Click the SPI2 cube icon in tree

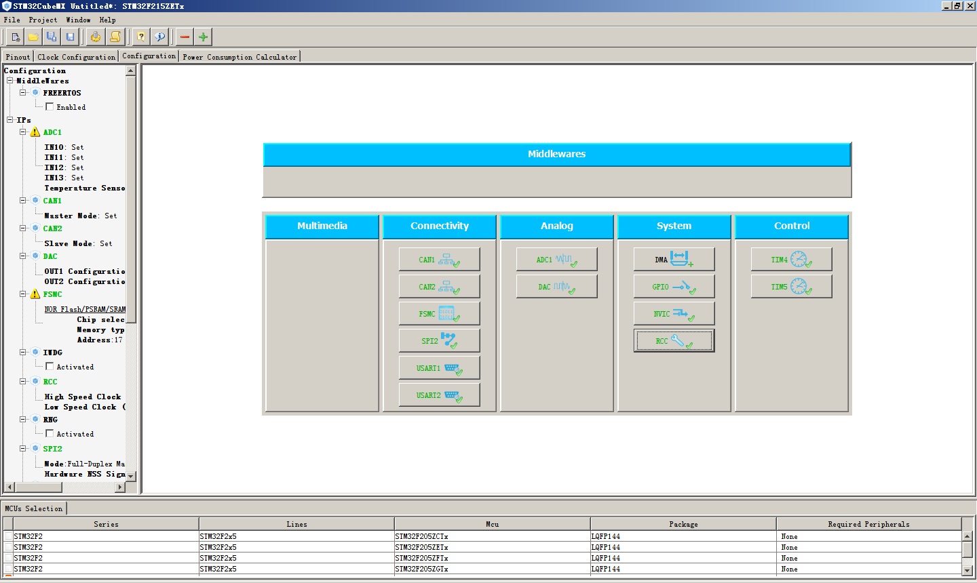[35, 448]
